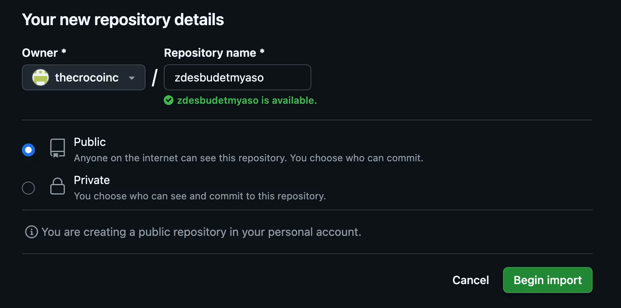The image size is (621, 308).
Task: Click the thecrocoinc owner avatar icon
Action: click(x=41, y=77)
